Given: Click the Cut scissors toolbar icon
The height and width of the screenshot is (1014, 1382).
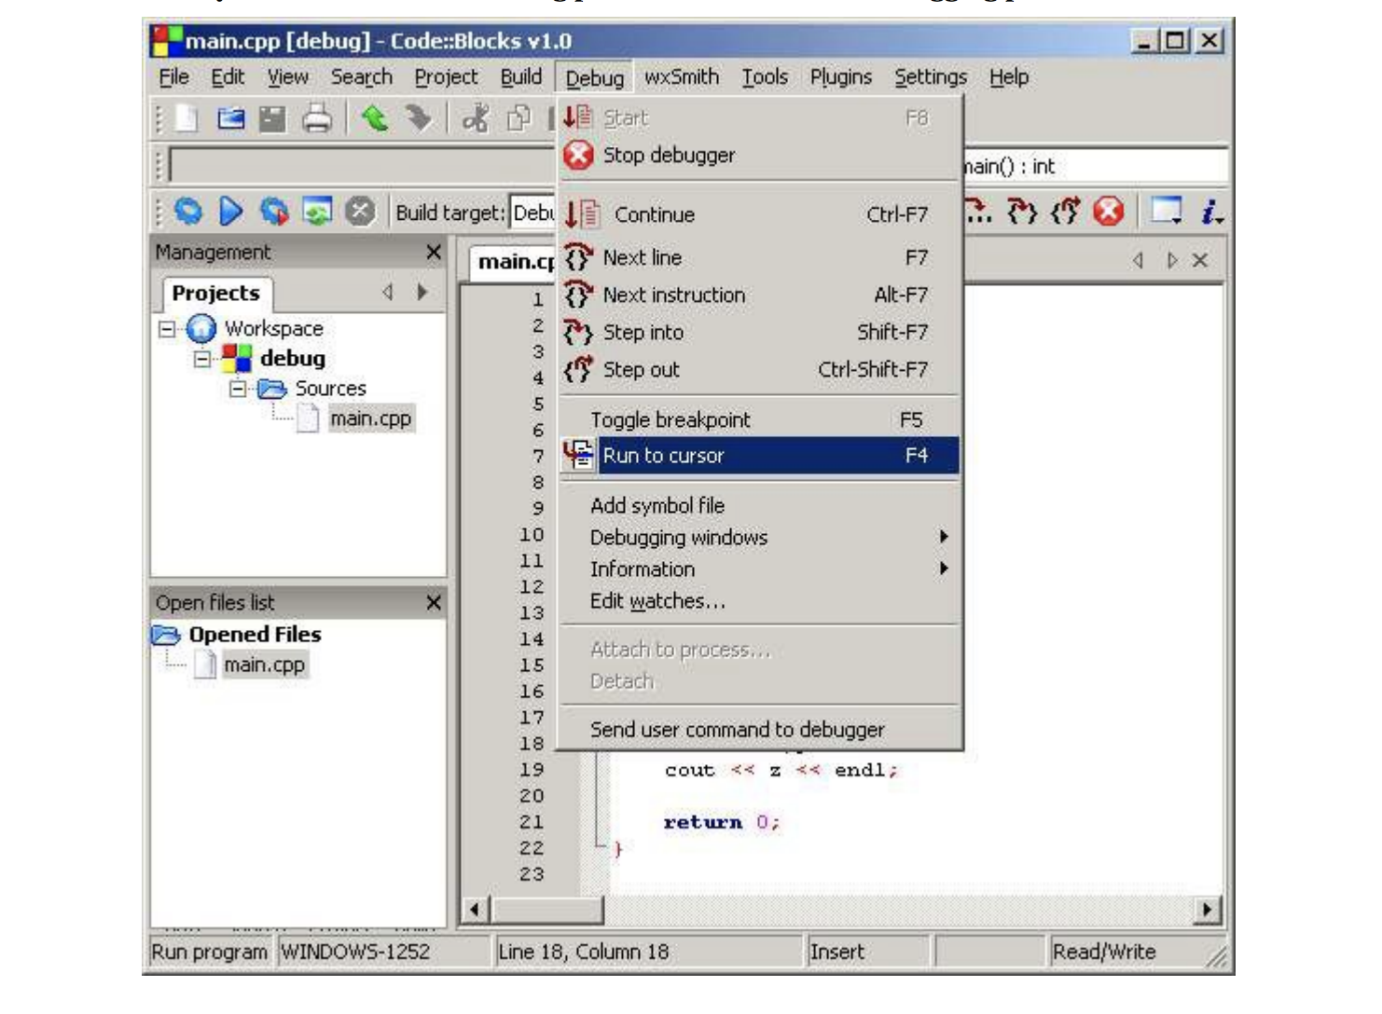Looking at the screenshot, I should coord(476,118).
